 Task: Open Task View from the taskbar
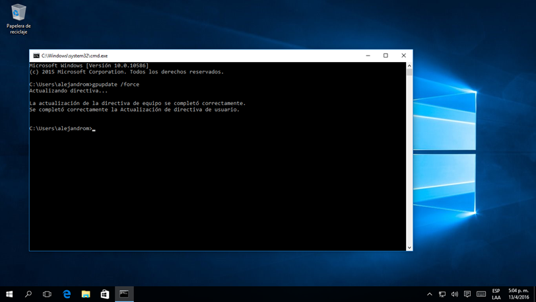(47, 294)
